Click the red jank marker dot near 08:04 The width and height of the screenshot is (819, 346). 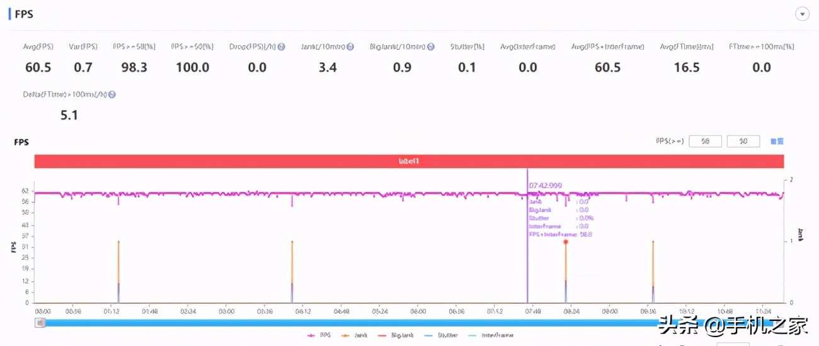coord(566,242)
